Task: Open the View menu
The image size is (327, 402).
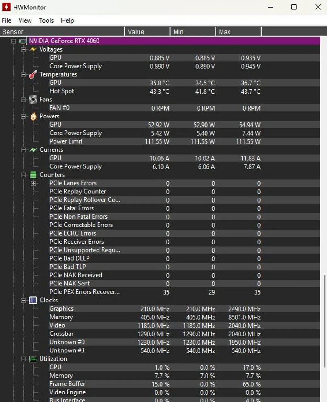Action: pos(25,20)
